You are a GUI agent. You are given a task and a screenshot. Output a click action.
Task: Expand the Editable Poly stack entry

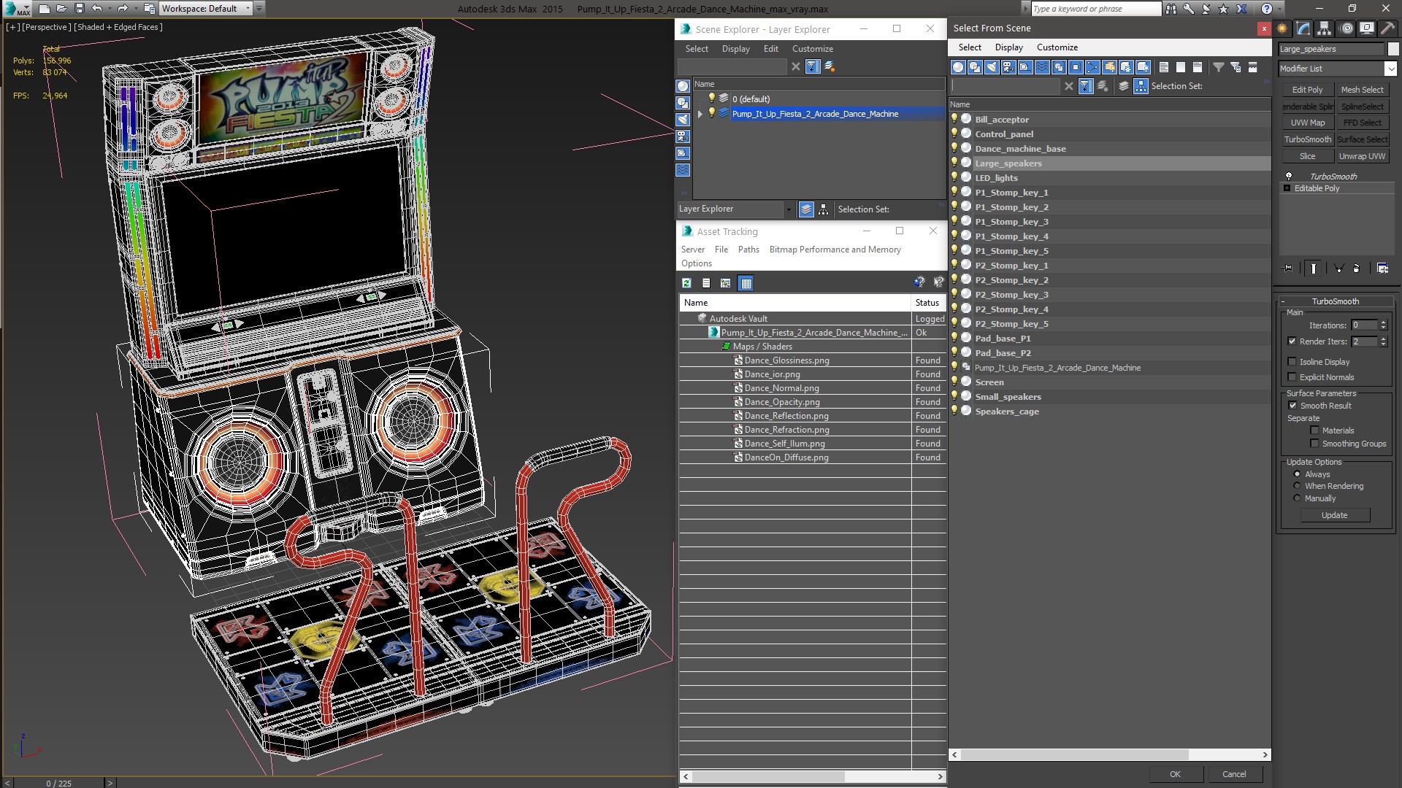pyautogui.click(x=1287, y=188)
